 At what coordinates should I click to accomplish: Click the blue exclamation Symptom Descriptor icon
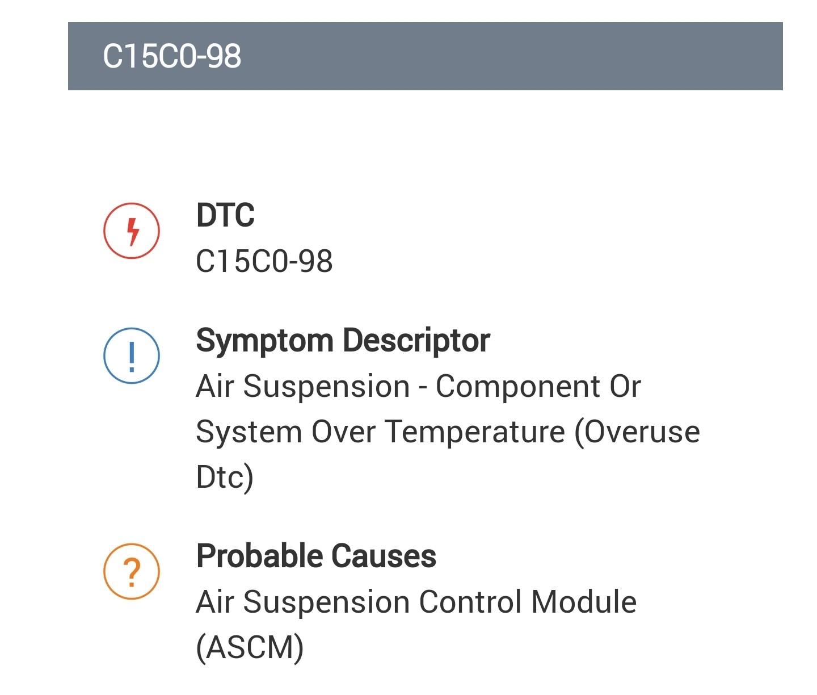[x=132, y=356]
